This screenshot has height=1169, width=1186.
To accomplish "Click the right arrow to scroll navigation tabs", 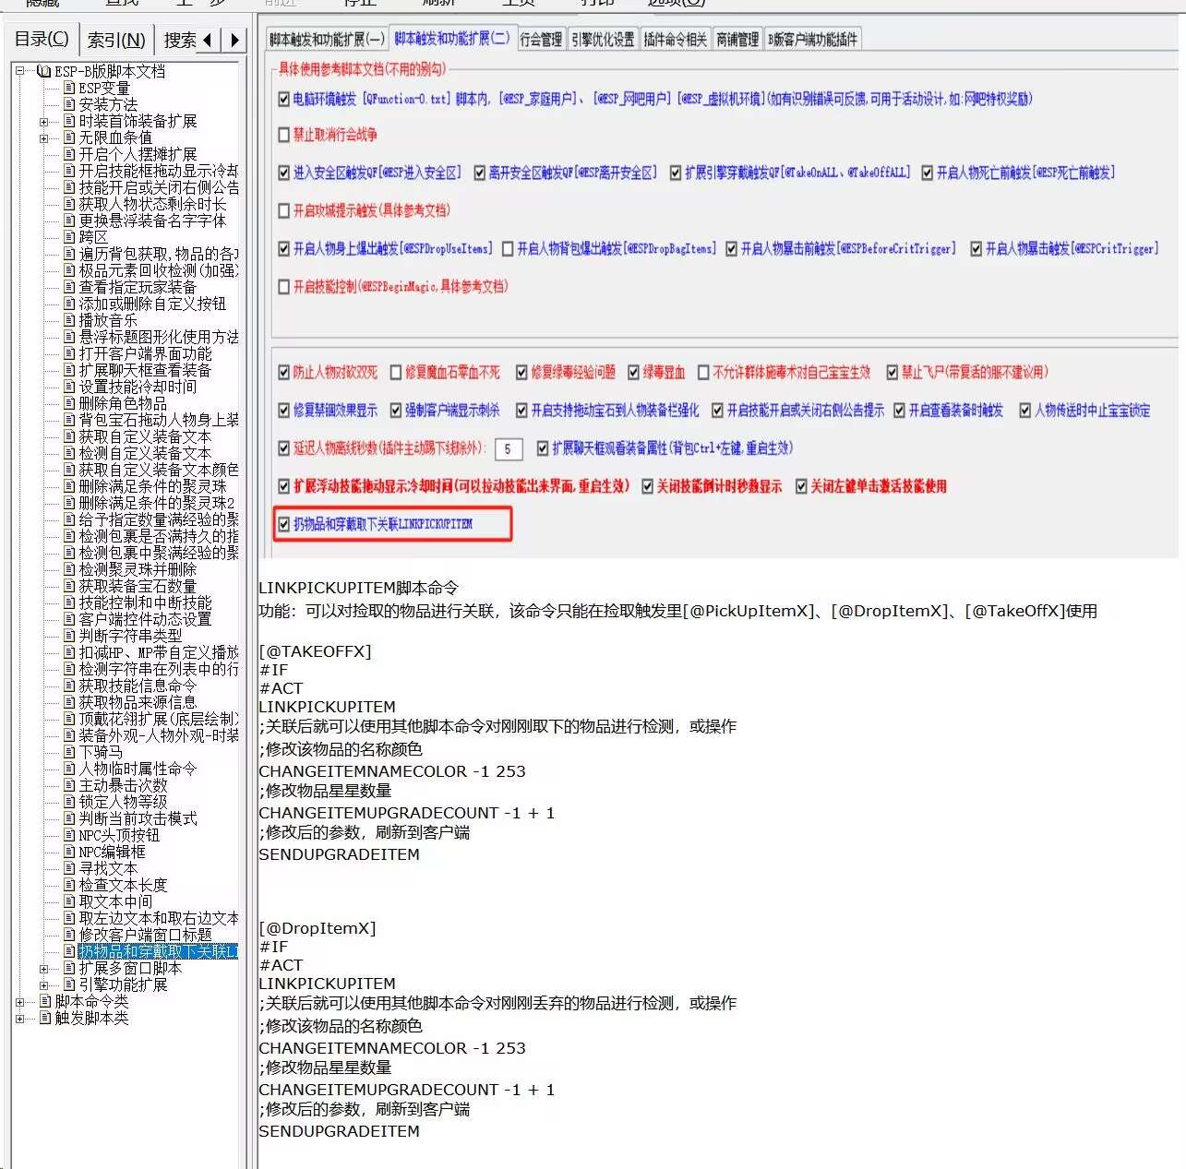I will coord(234,40).
